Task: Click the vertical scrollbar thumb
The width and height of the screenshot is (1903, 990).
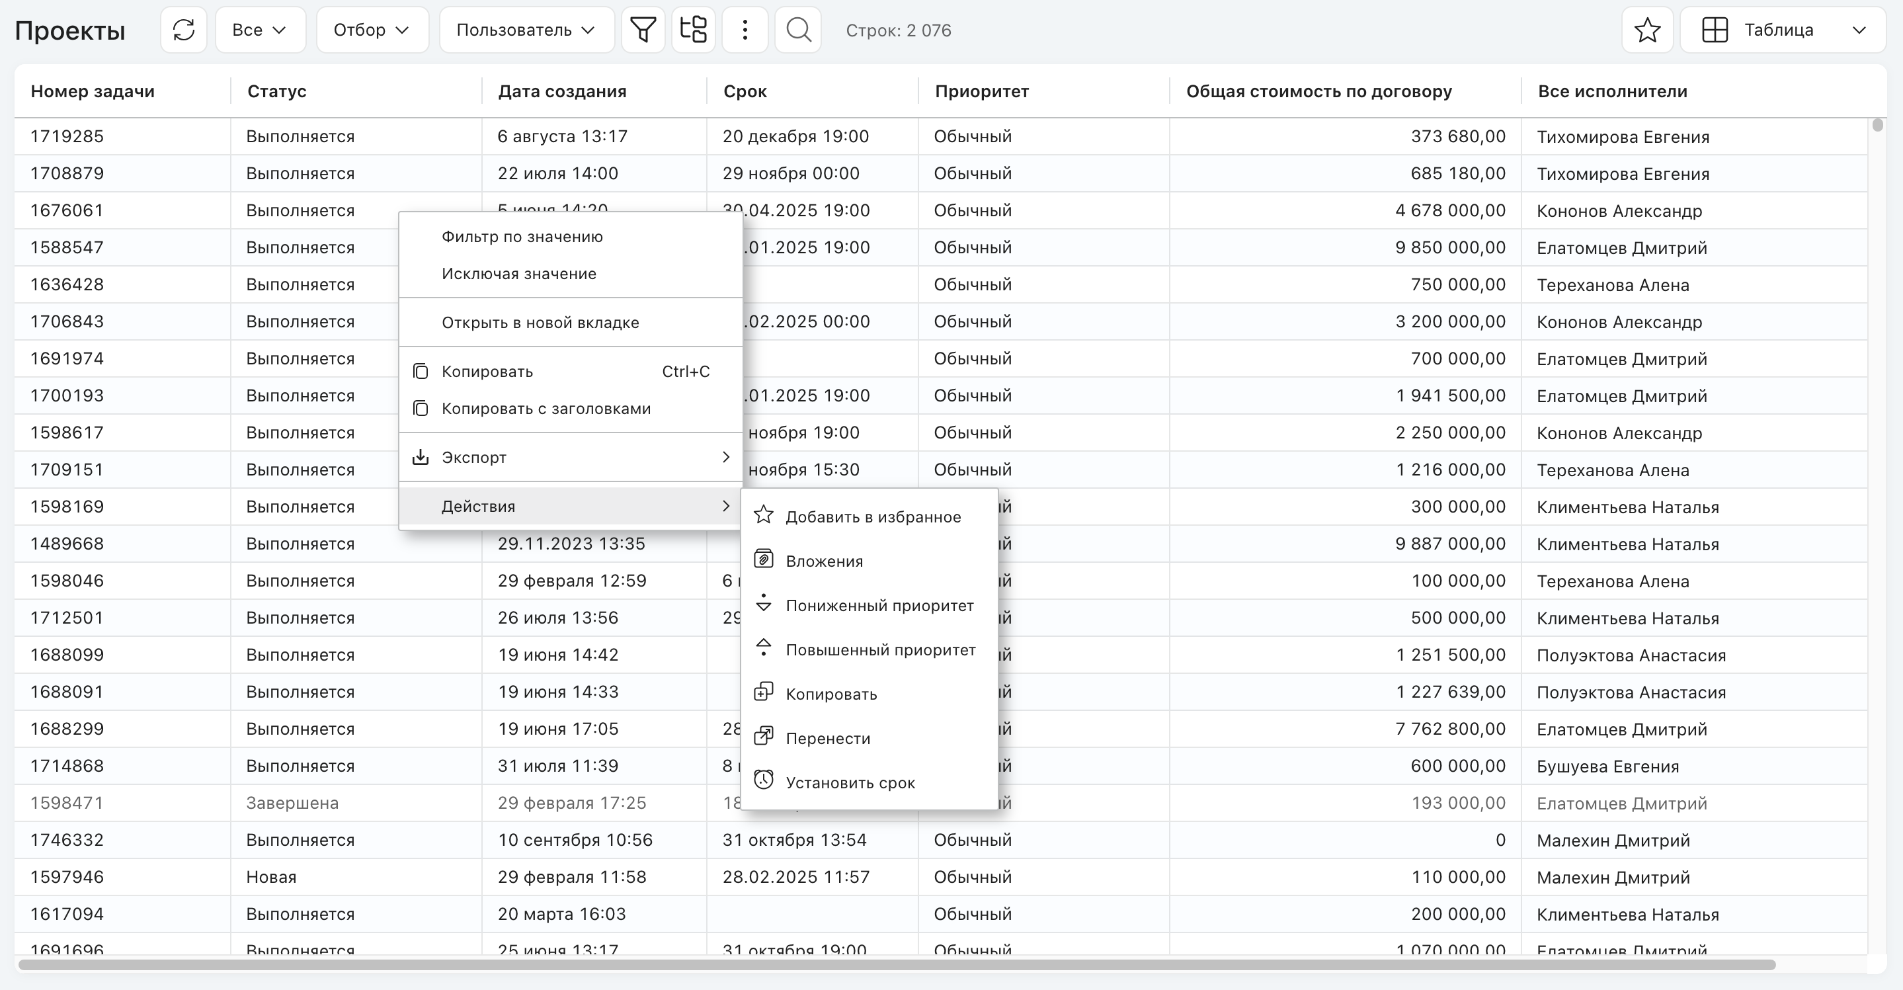Action: point(1878,124)
